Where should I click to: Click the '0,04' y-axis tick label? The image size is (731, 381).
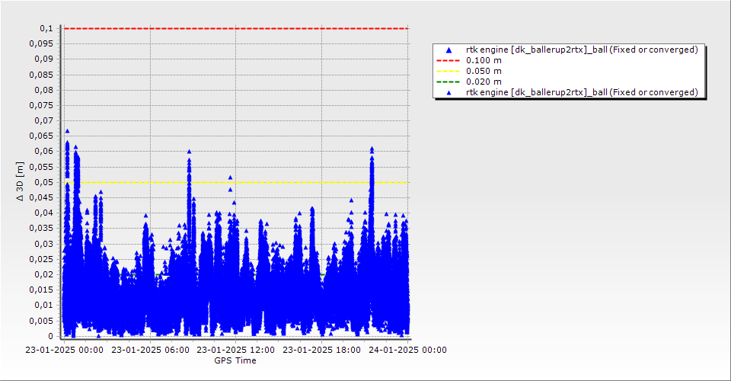click(44, 213)
